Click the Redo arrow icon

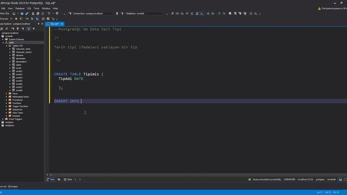57,14
